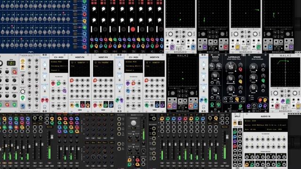
Task: Click the BPM display showing 101
Action: [11, 63]
